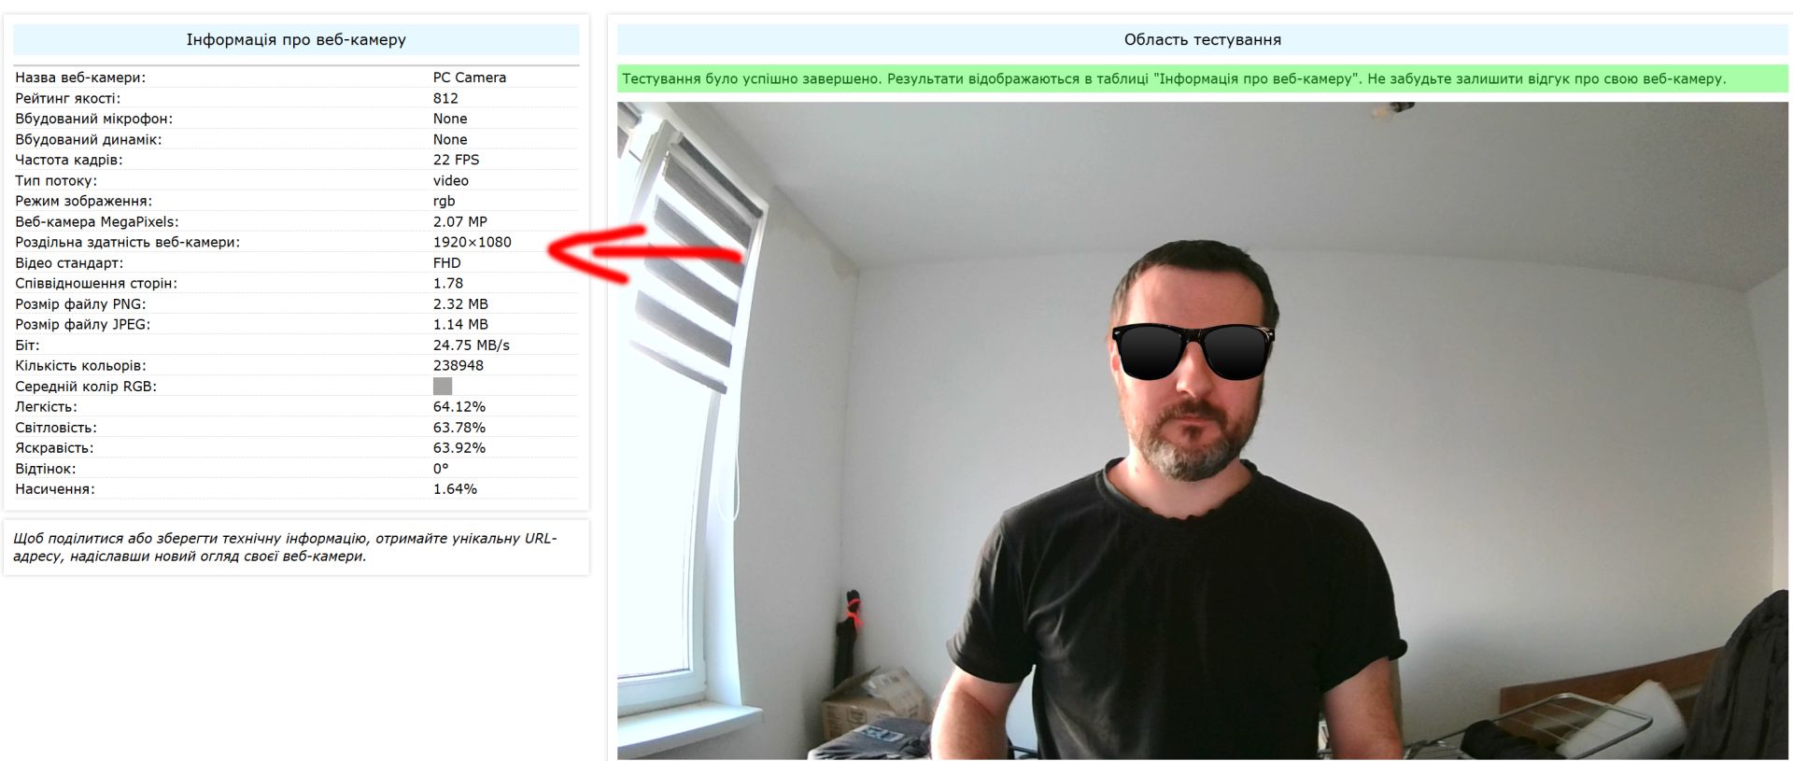The height and width of the screenshot is (761, 1793).
Task: Click the 'Інформація про веб-камеру' panel header
Action: click(x=296, y=39)
